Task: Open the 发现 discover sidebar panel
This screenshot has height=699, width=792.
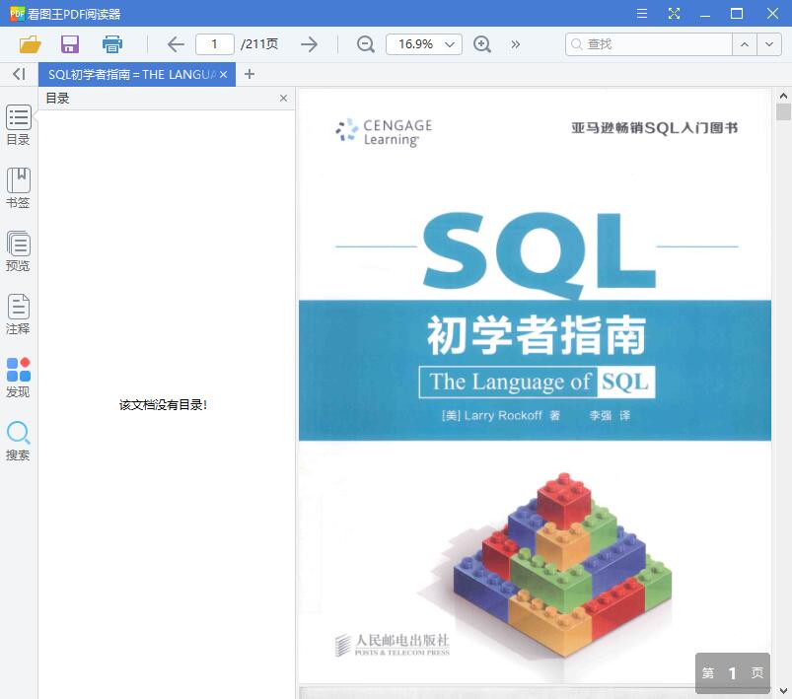Action: (x=18, y=378)
